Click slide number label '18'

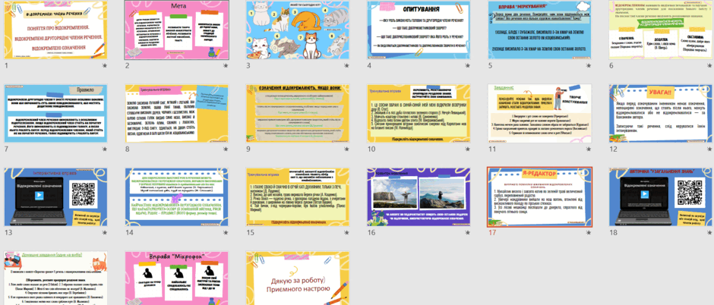click(613, 233)
